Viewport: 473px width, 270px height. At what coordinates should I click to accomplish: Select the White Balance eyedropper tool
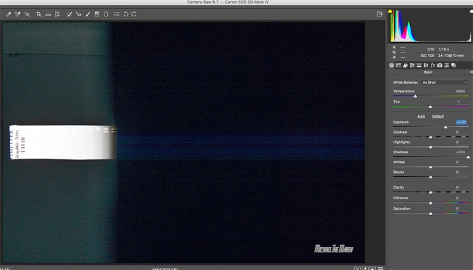pyautogui.click(x=9, y=14)
